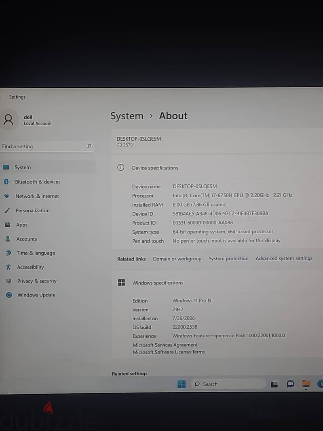Open Microsoft Services Agreement link
This screenshot has height=431, width=323.
pyautogui.click(x=165, y=345)
